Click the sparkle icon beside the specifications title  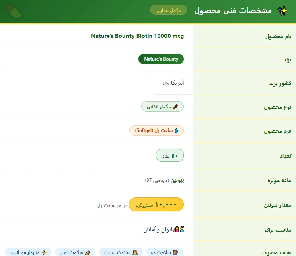283,10
